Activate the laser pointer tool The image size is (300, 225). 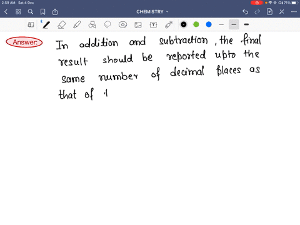pyautogui.click(x=169, y=24)
